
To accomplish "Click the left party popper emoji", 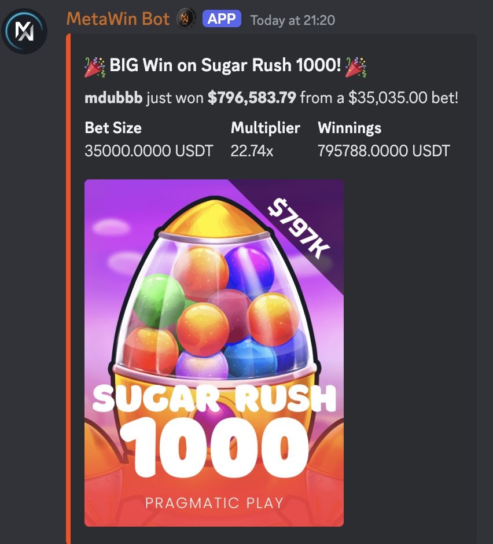I will (95, 67).
